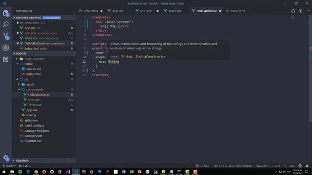Open the Windows Start menu

click(4, 172)
